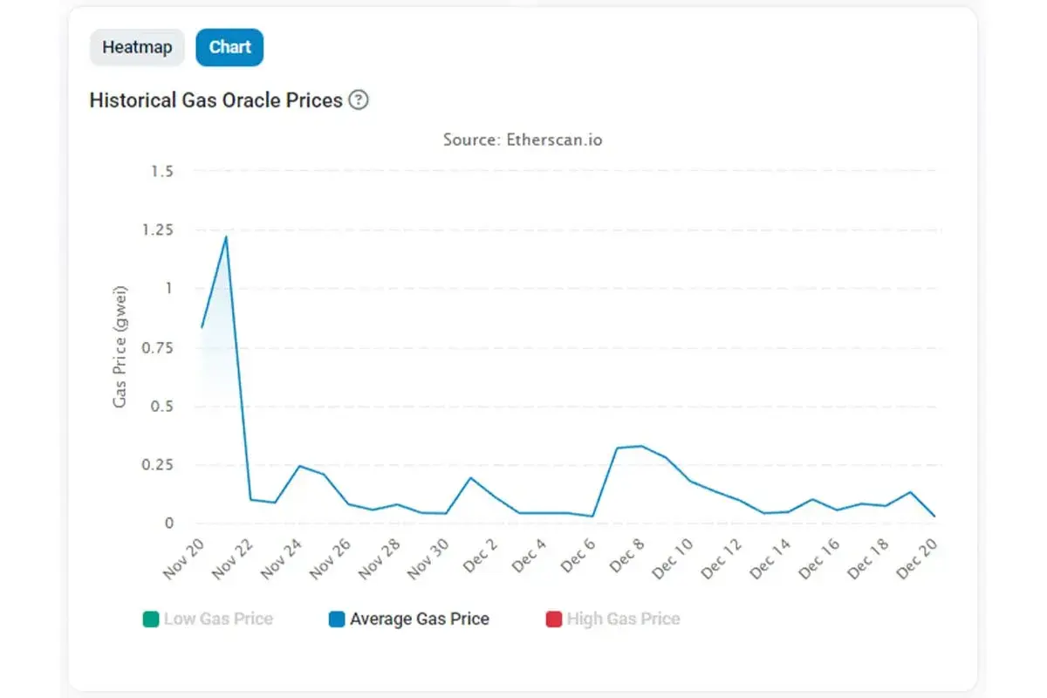This screenshot has width=1047, height=698.
Task: Select the peak data point near Nov 21
Action: tap(224, 236)
